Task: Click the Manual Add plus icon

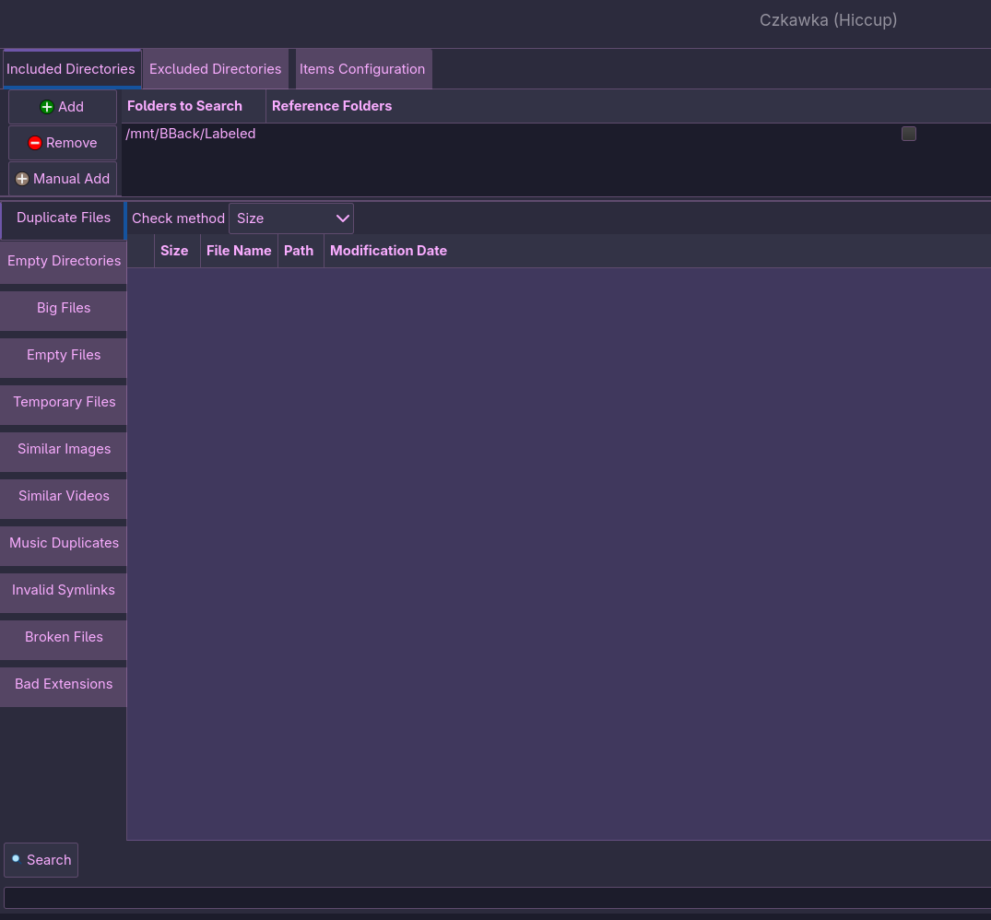Action: [22, 179]
